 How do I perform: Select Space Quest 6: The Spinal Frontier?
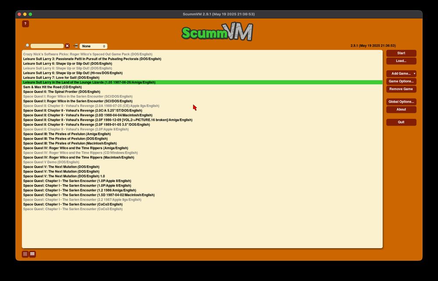pos(202,91)
